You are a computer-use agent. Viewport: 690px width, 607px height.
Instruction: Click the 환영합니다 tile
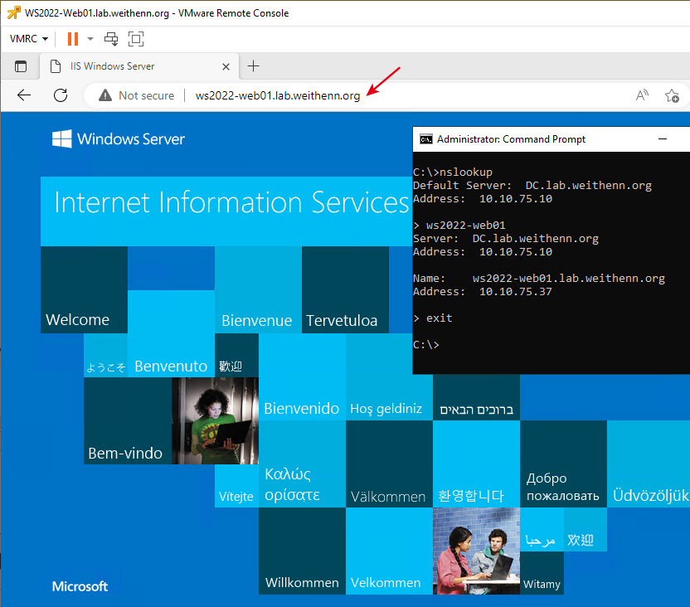[477, 464]
